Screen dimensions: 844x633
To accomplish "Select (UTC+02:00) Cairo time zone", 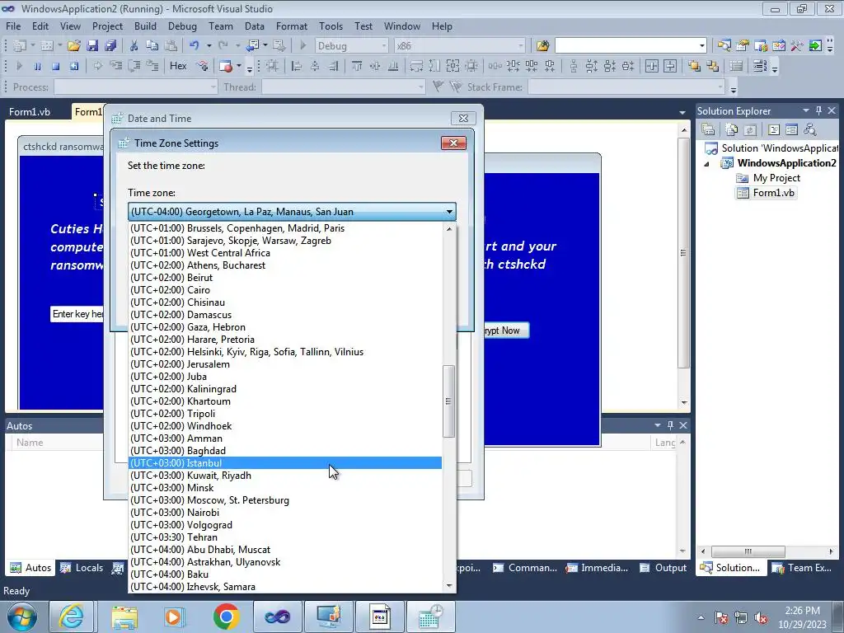I will click(x=284, y=290).
